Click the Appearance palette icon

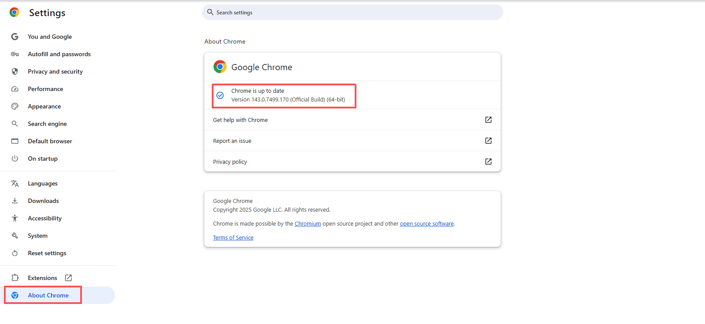(15, 106)
